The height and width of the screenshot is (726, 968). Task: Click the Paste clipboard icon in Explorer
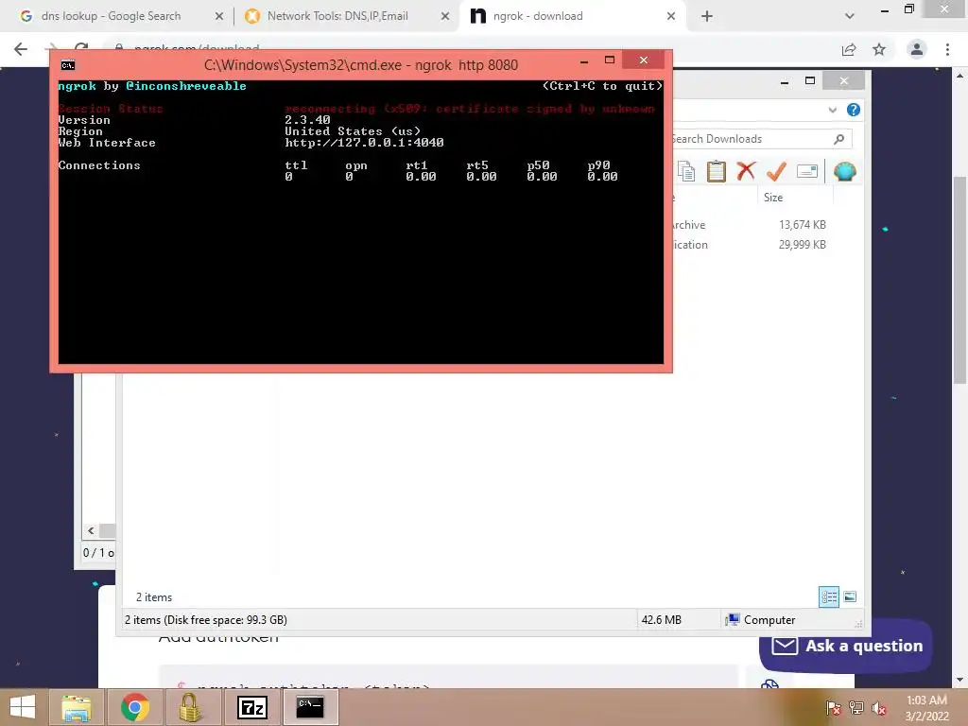point(717,171)
